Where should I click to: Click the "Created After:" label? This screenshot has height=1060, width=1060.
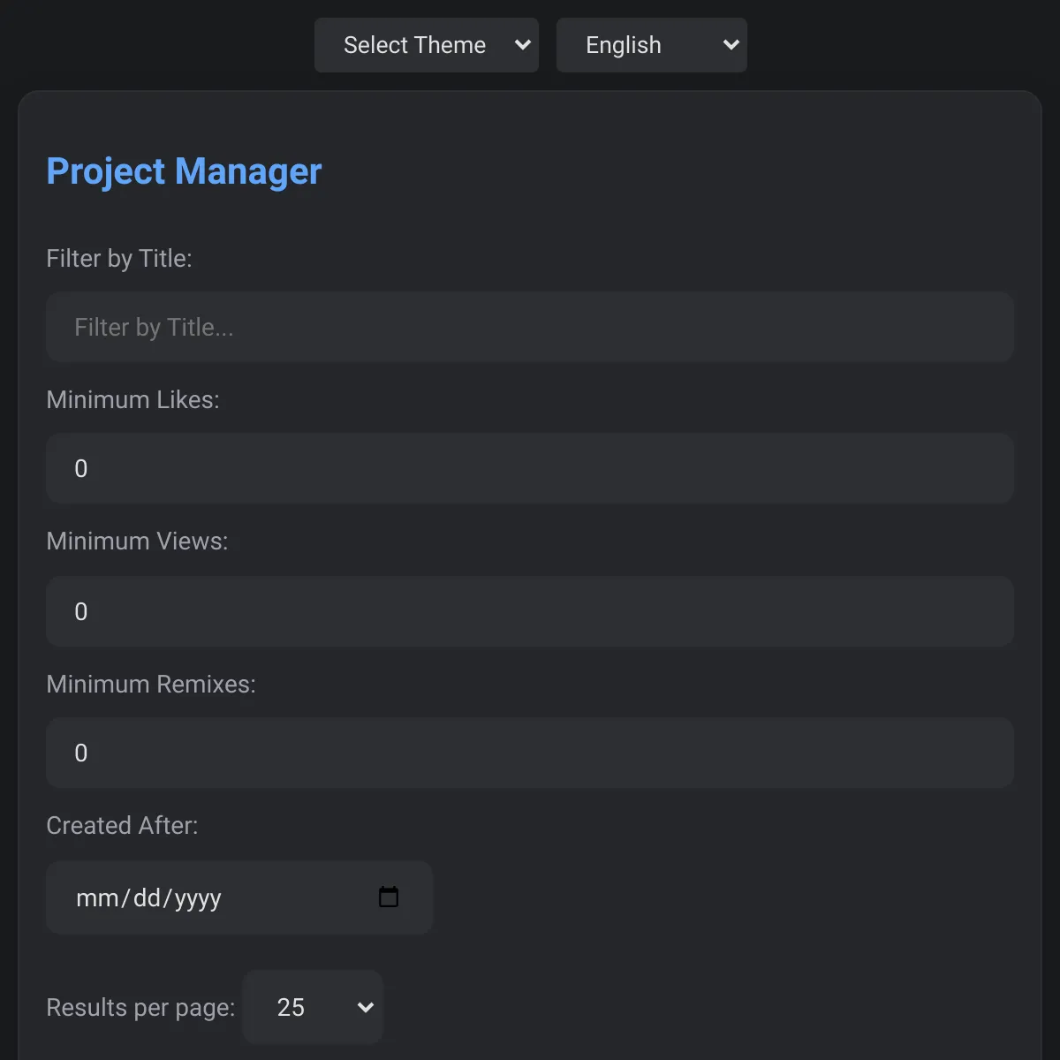coord(122,825)
